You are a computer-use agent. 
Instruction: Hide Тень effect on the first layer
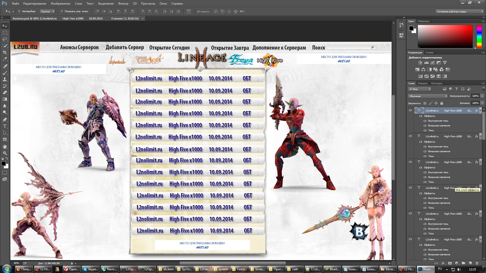point(425,130)
